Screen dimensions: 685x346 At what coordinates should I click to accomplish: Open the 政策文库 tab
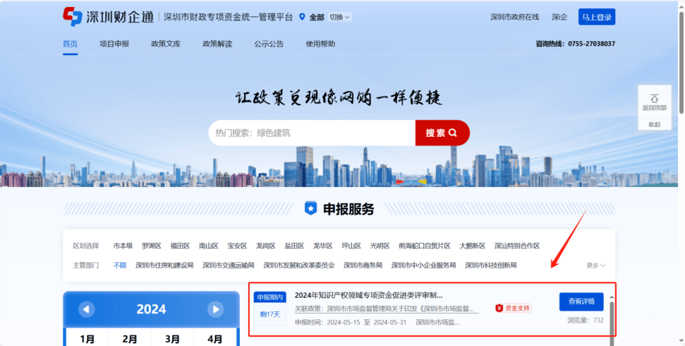166,44
